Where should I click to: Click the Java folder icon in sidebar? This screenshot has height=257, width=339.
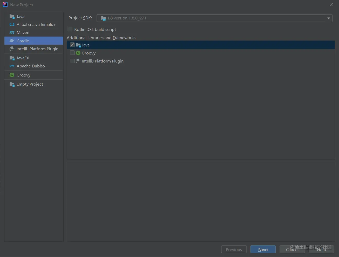coord(12,17)
